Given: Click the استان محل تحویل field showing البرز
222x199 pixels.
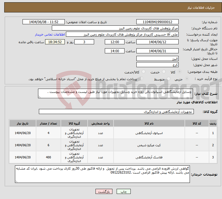Looking at the screenshot, I should click(157, 59).
